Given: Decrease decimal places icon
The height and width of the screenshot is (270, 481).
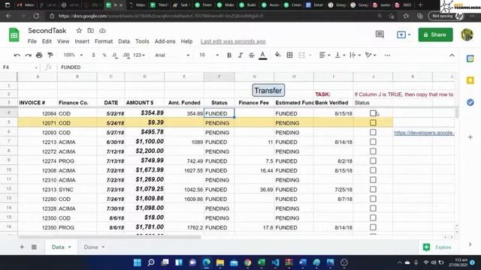Looking at the screenshot, I should (x=115, y=55).
